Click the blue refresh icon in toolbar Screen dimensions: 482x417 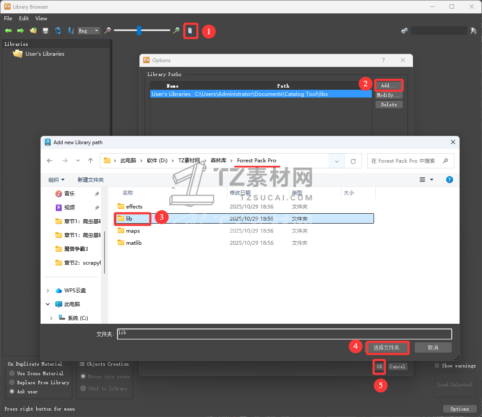tap(58, 31)
